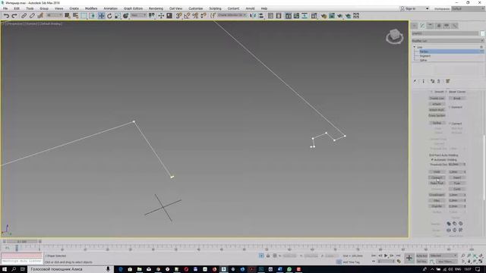Switch to the Create command panel tab
Screen dimensions: 486x273
pos(414,26)
